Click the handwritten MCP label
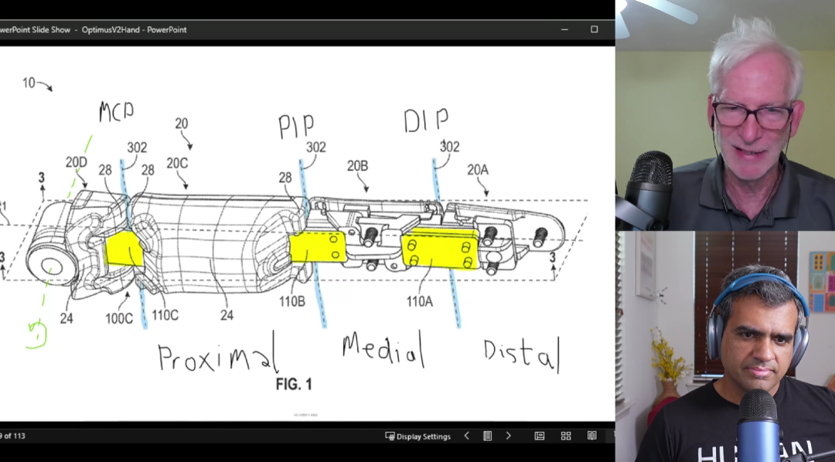Viewport: 835px width, 462px height. (x=116, y=113)
